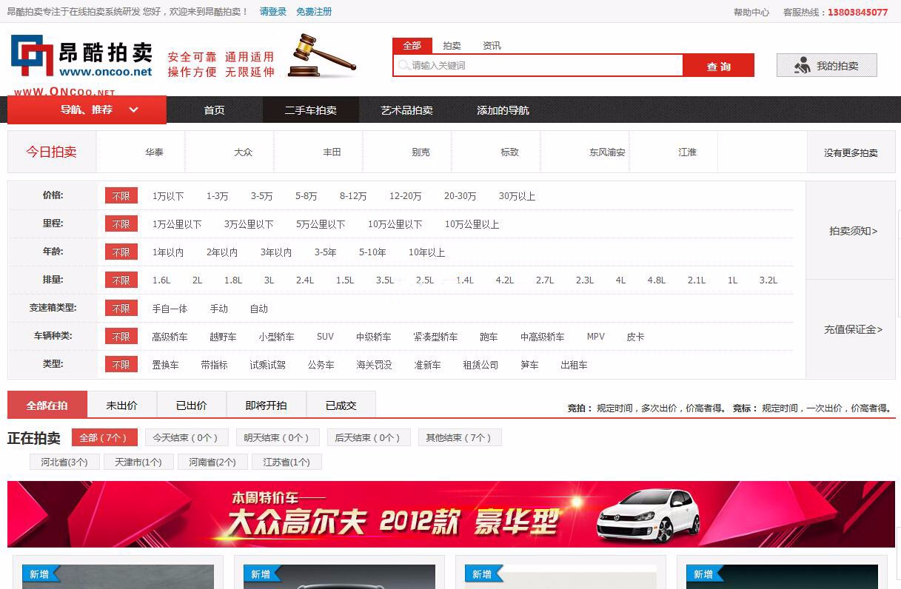The image size is (901, 589).
Task: Select 不限 in the 价格 filter row
Action: (x=121, y=196)
